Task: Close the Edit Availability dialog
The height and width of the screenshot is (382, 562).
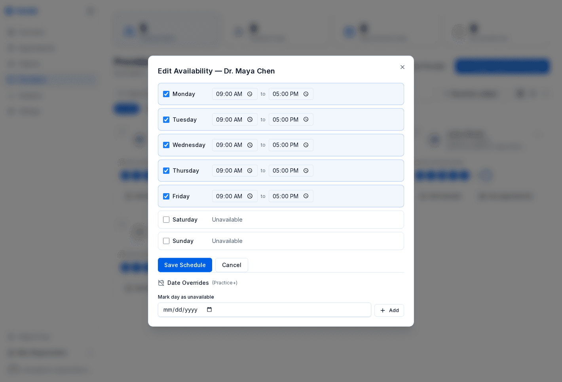Action: click(402, 67)
